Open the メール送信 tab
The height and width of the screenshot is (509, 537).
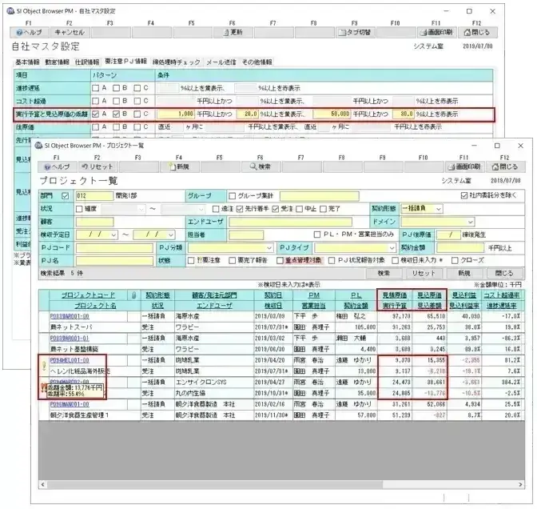(221, 62)
